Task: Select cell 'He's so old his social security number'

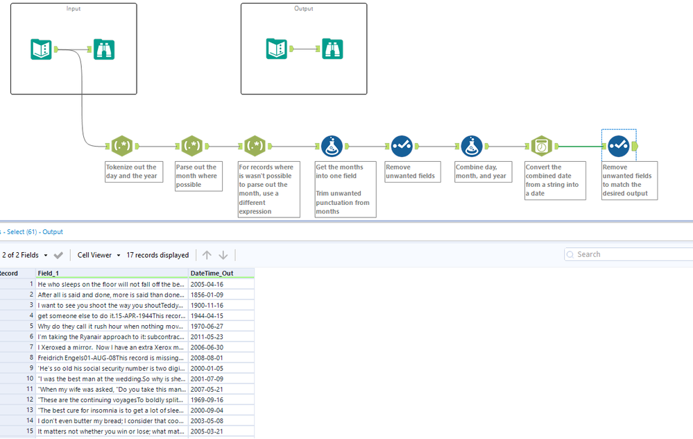Action: [112, 368]
